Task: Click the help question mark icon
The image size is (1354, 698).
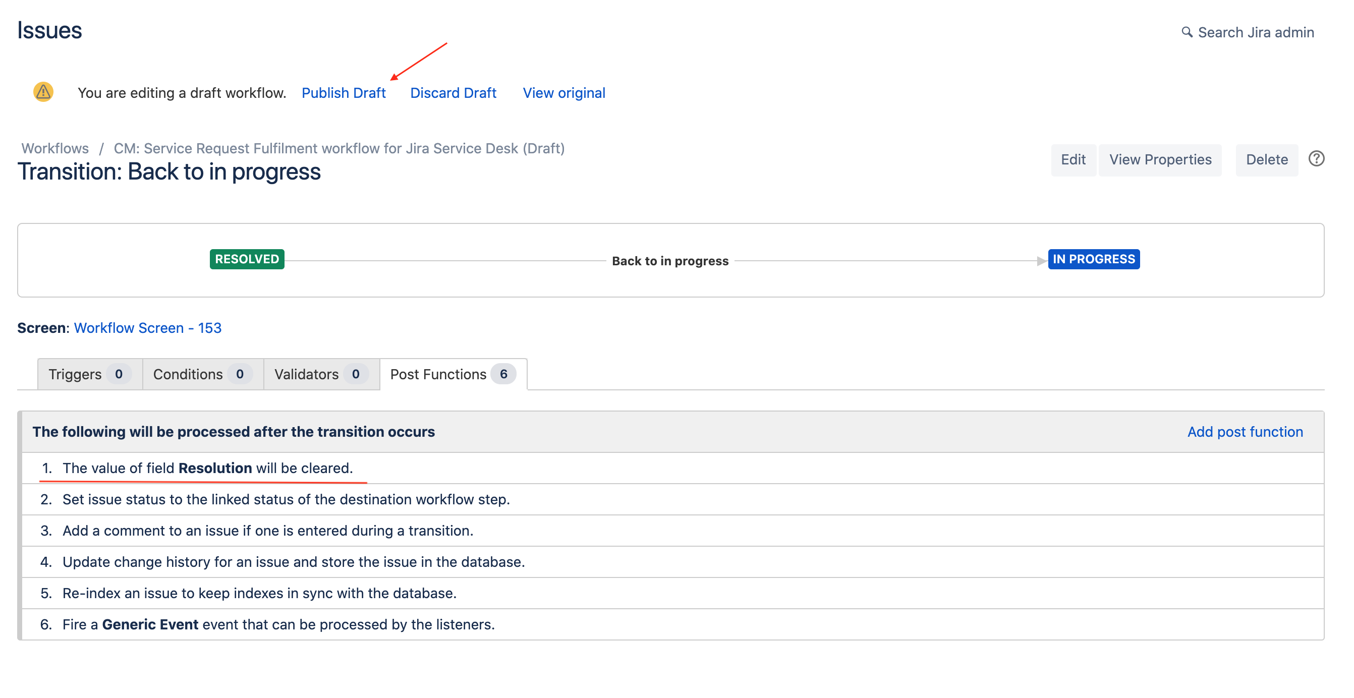Action: pyautogui.click(x=1316, y=159)
